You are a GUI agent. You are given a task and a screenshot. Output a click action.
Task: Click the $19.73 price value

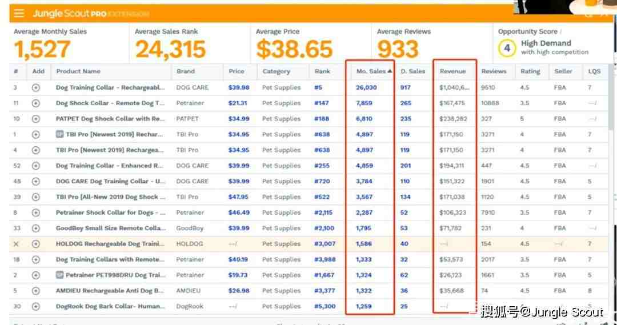tap(238, 275)
